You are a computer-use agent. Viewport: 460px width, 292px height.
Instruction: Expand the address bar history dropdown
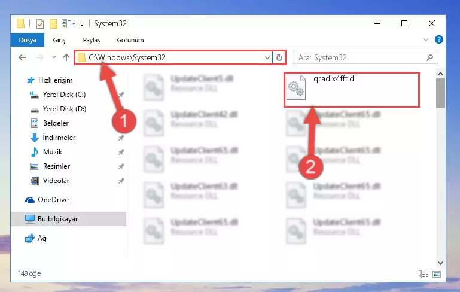point(267,57)
